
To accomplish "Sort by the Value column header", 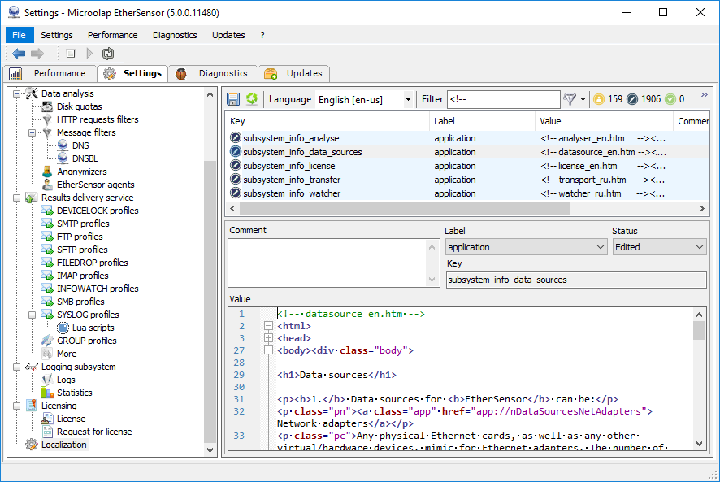I will tap(604, 121).
